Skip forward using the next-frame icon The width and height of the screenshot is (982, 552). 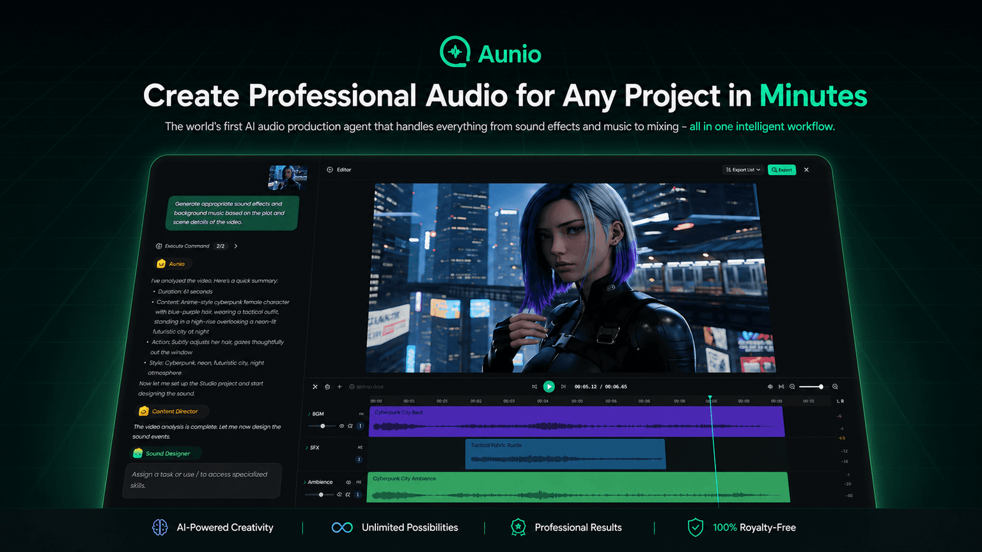click(x=563, y=387)
